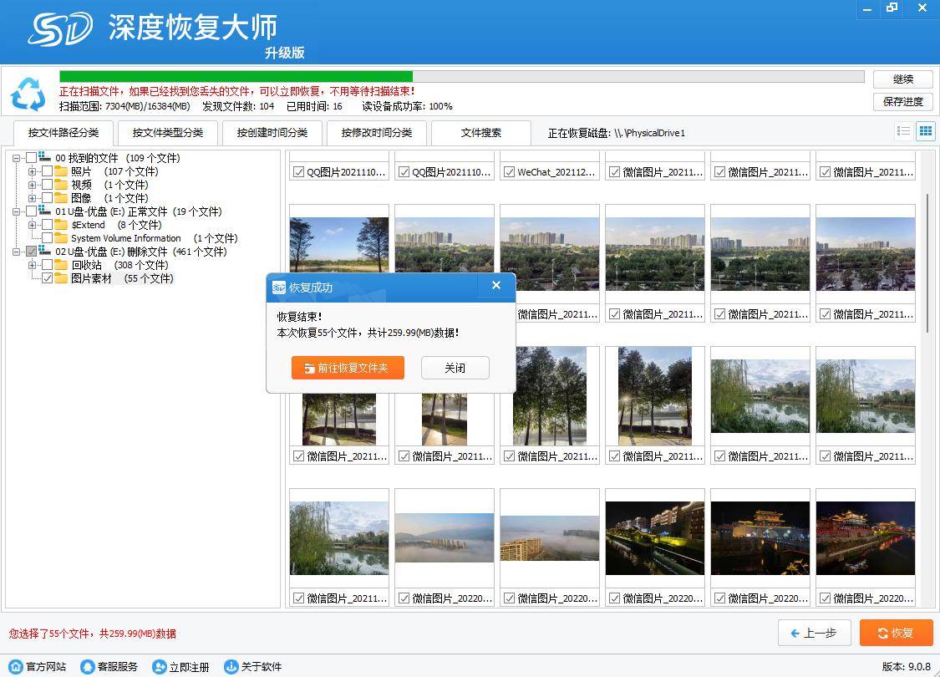Image resolution: width=940 pixels, height=677 pixels.
Task: Expand the 视频 tree node
Action: point(32,185)
